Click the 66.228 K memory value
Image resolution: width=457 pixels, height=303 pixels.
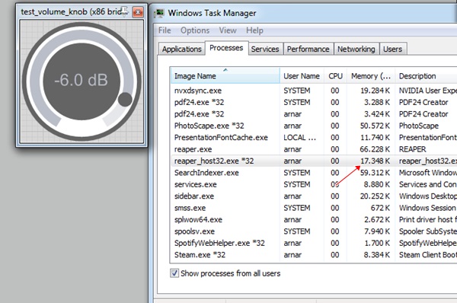click(375, 149)
